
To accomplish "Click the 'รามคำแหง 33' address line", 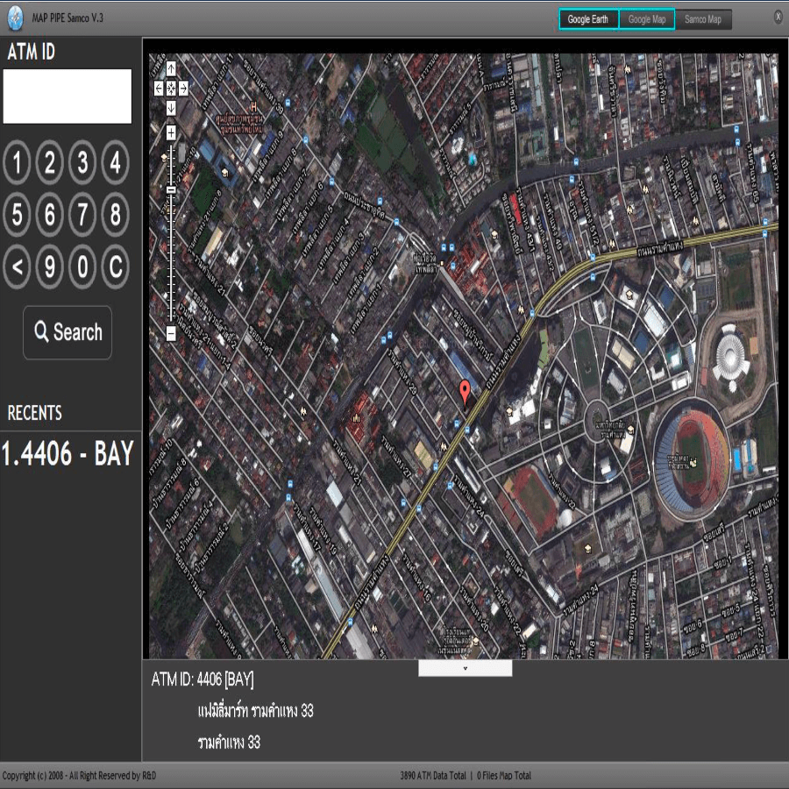I will (x=229, y=743).
